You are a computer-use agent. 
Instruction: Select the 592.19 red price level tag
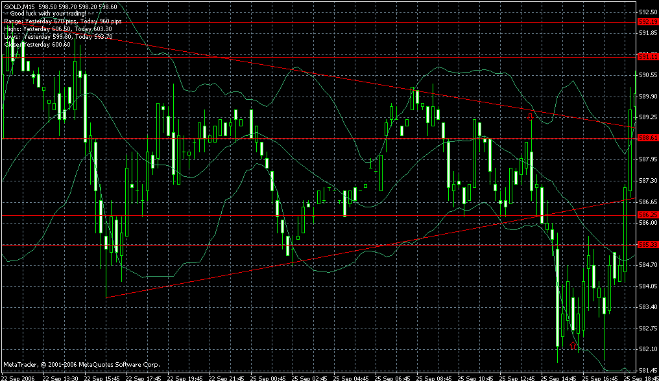coord(648,22)
